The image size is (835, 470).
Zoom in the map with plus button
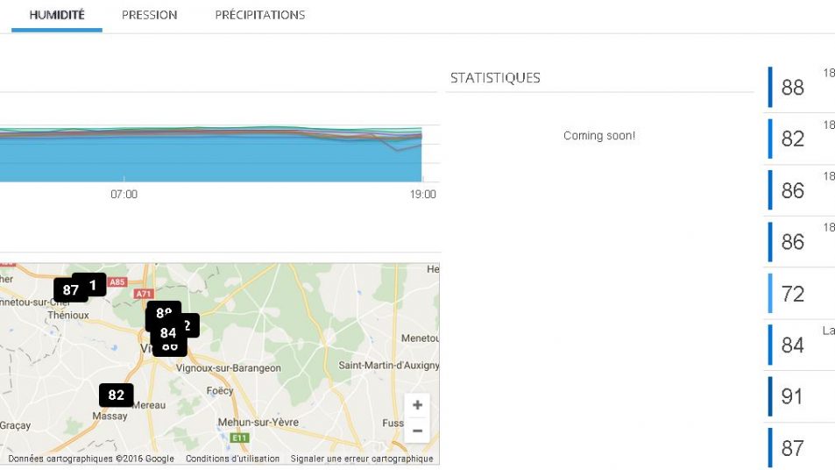pyautogui.click(x=417, y=405)
